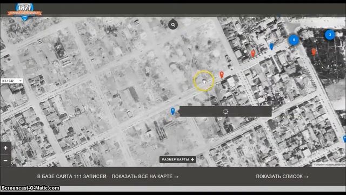Select red pin beside yellow cursor ring

pos(222,75)
